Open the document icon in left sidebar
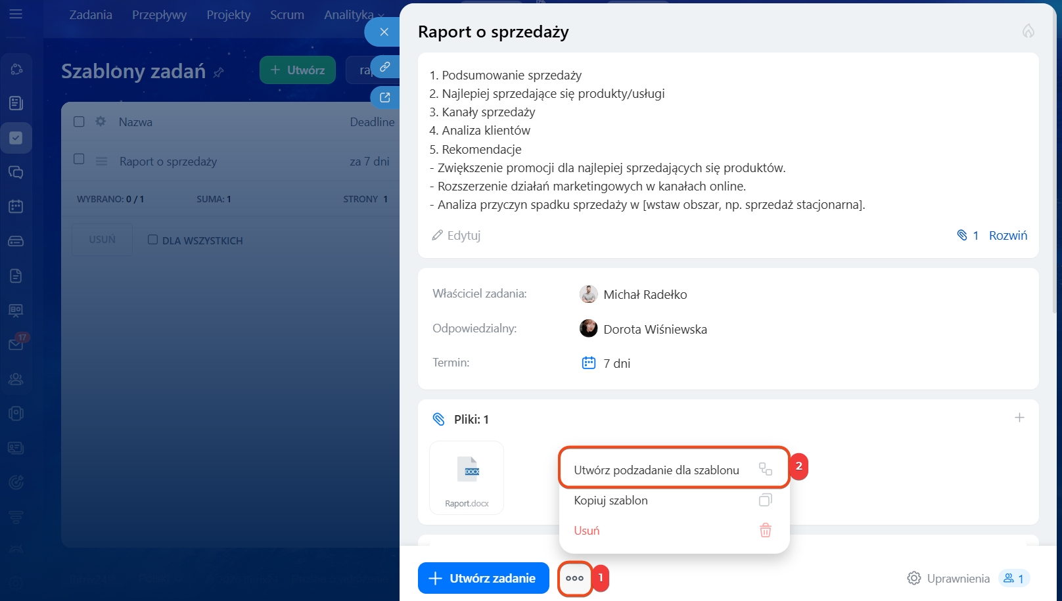 pyautogui.click(x=16, y=276)
